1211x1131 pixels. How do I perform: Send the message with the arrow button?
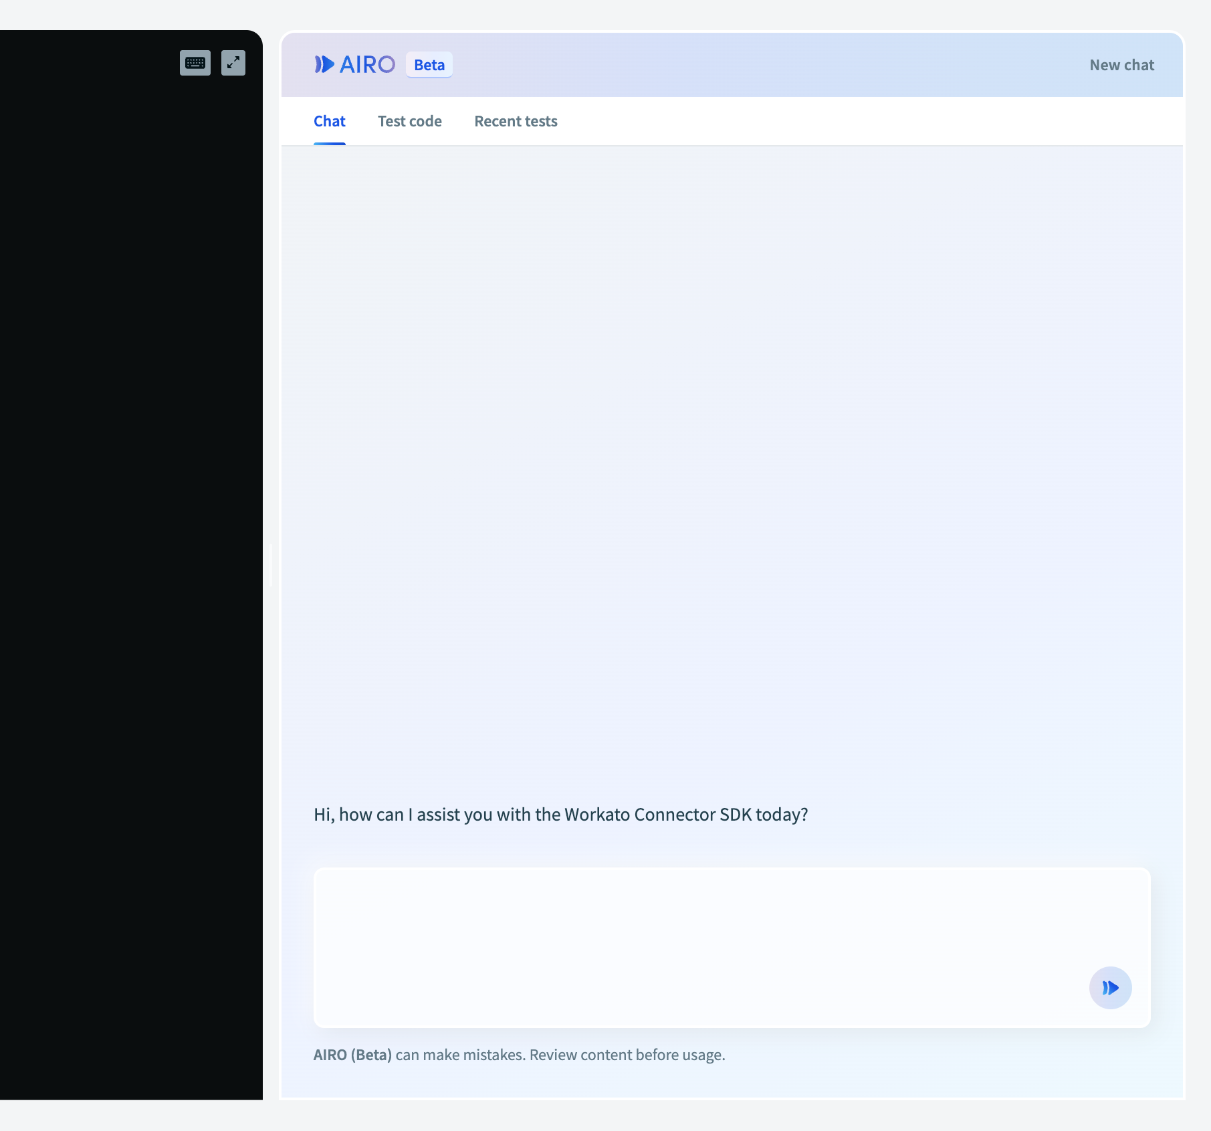coord(1109,987)
